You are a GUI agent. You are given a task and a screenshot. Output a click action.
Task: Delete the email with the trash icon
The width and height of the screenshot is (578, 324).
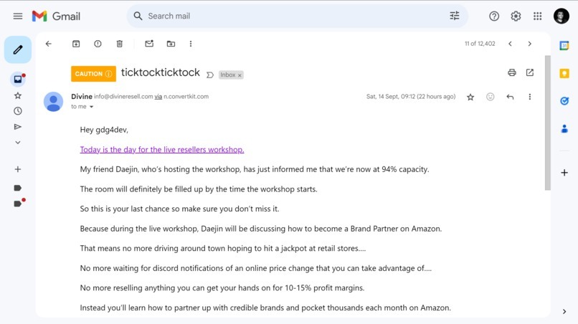point(120,44)
